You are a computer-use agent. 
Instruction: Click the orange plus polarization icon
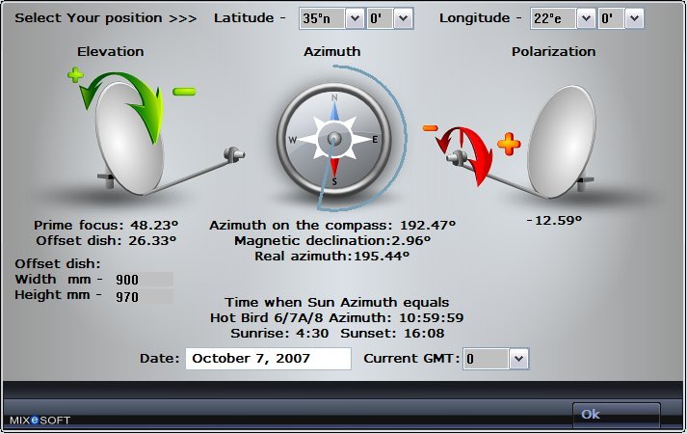click(x=509, y=145)
